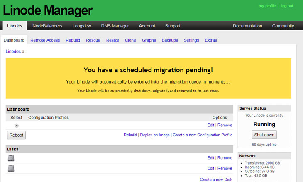Go to the Longview tab
Screen dimensions: 303x182
[x=82, y=26]
